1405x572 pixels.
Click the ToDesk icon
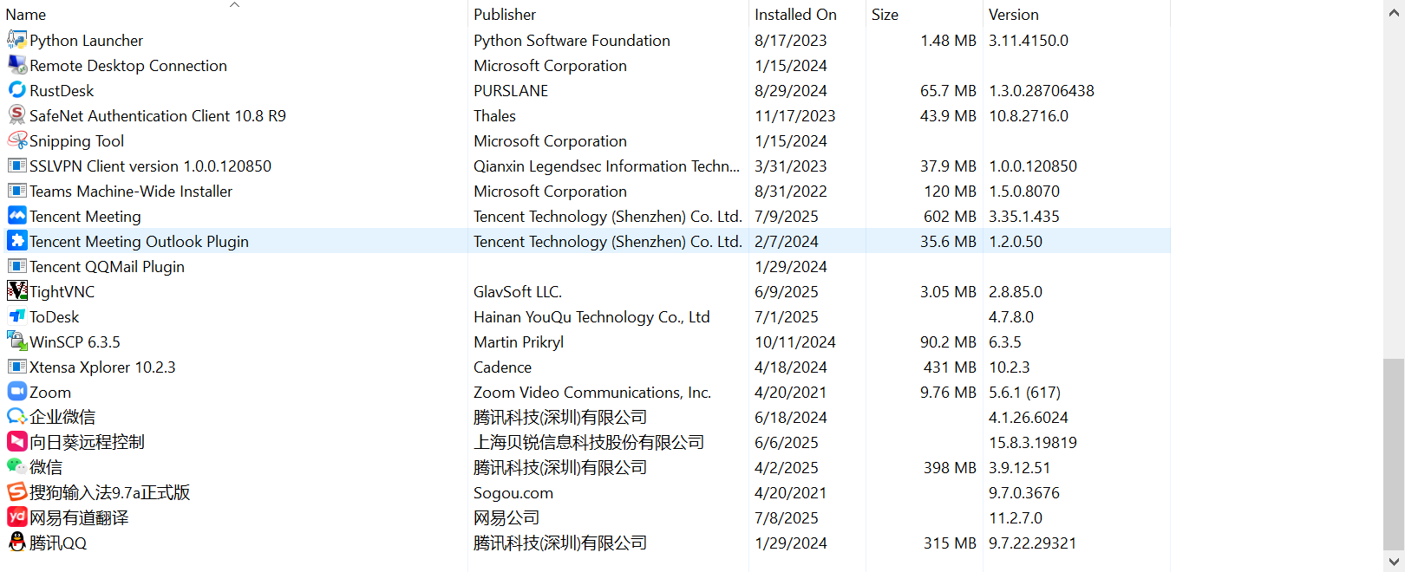click(x=16, y=316)
